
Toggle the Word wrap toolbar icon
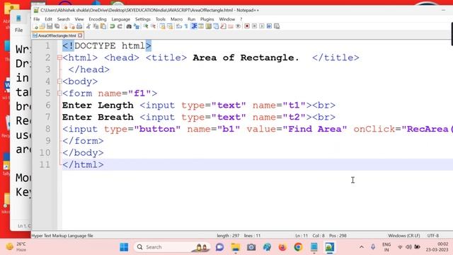[179, 26]
